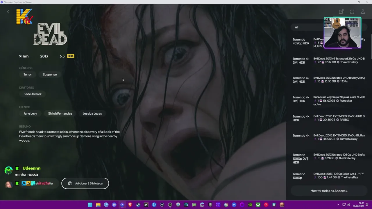Open Discord from the taskbar
This screenshot has height=209, width=372.
114,205
